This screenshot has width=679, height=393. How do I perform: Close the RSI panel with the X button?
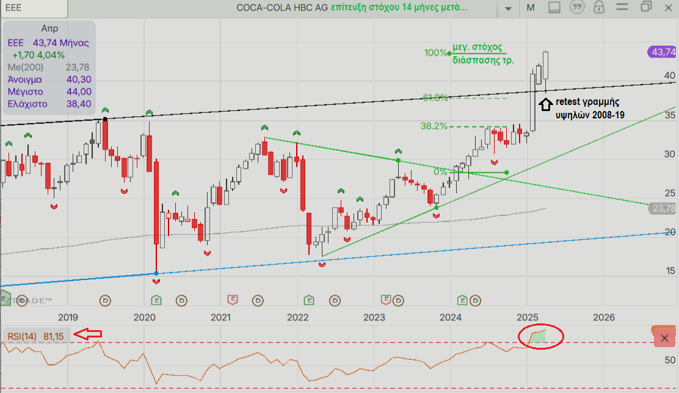tap(664, 338)
